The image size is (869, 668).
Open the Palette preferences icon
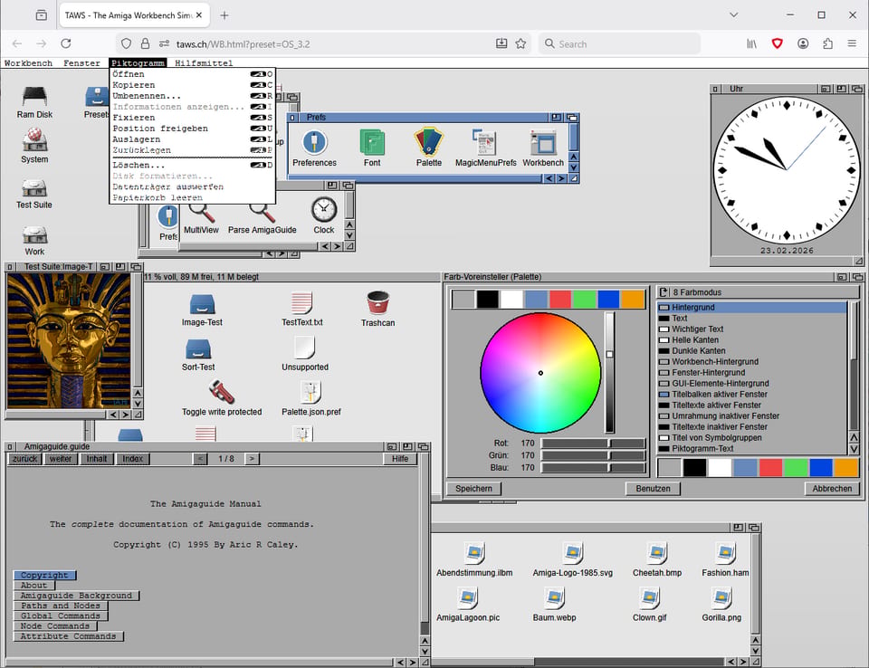[428, 142]
